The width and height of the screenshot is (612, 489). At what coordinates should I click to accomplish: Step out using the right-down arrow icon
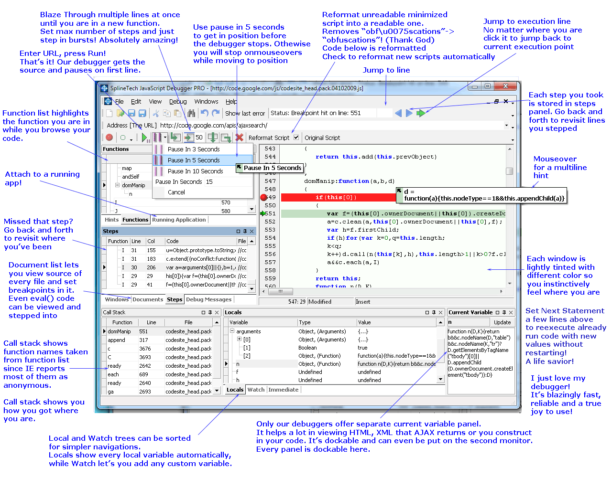226,138
